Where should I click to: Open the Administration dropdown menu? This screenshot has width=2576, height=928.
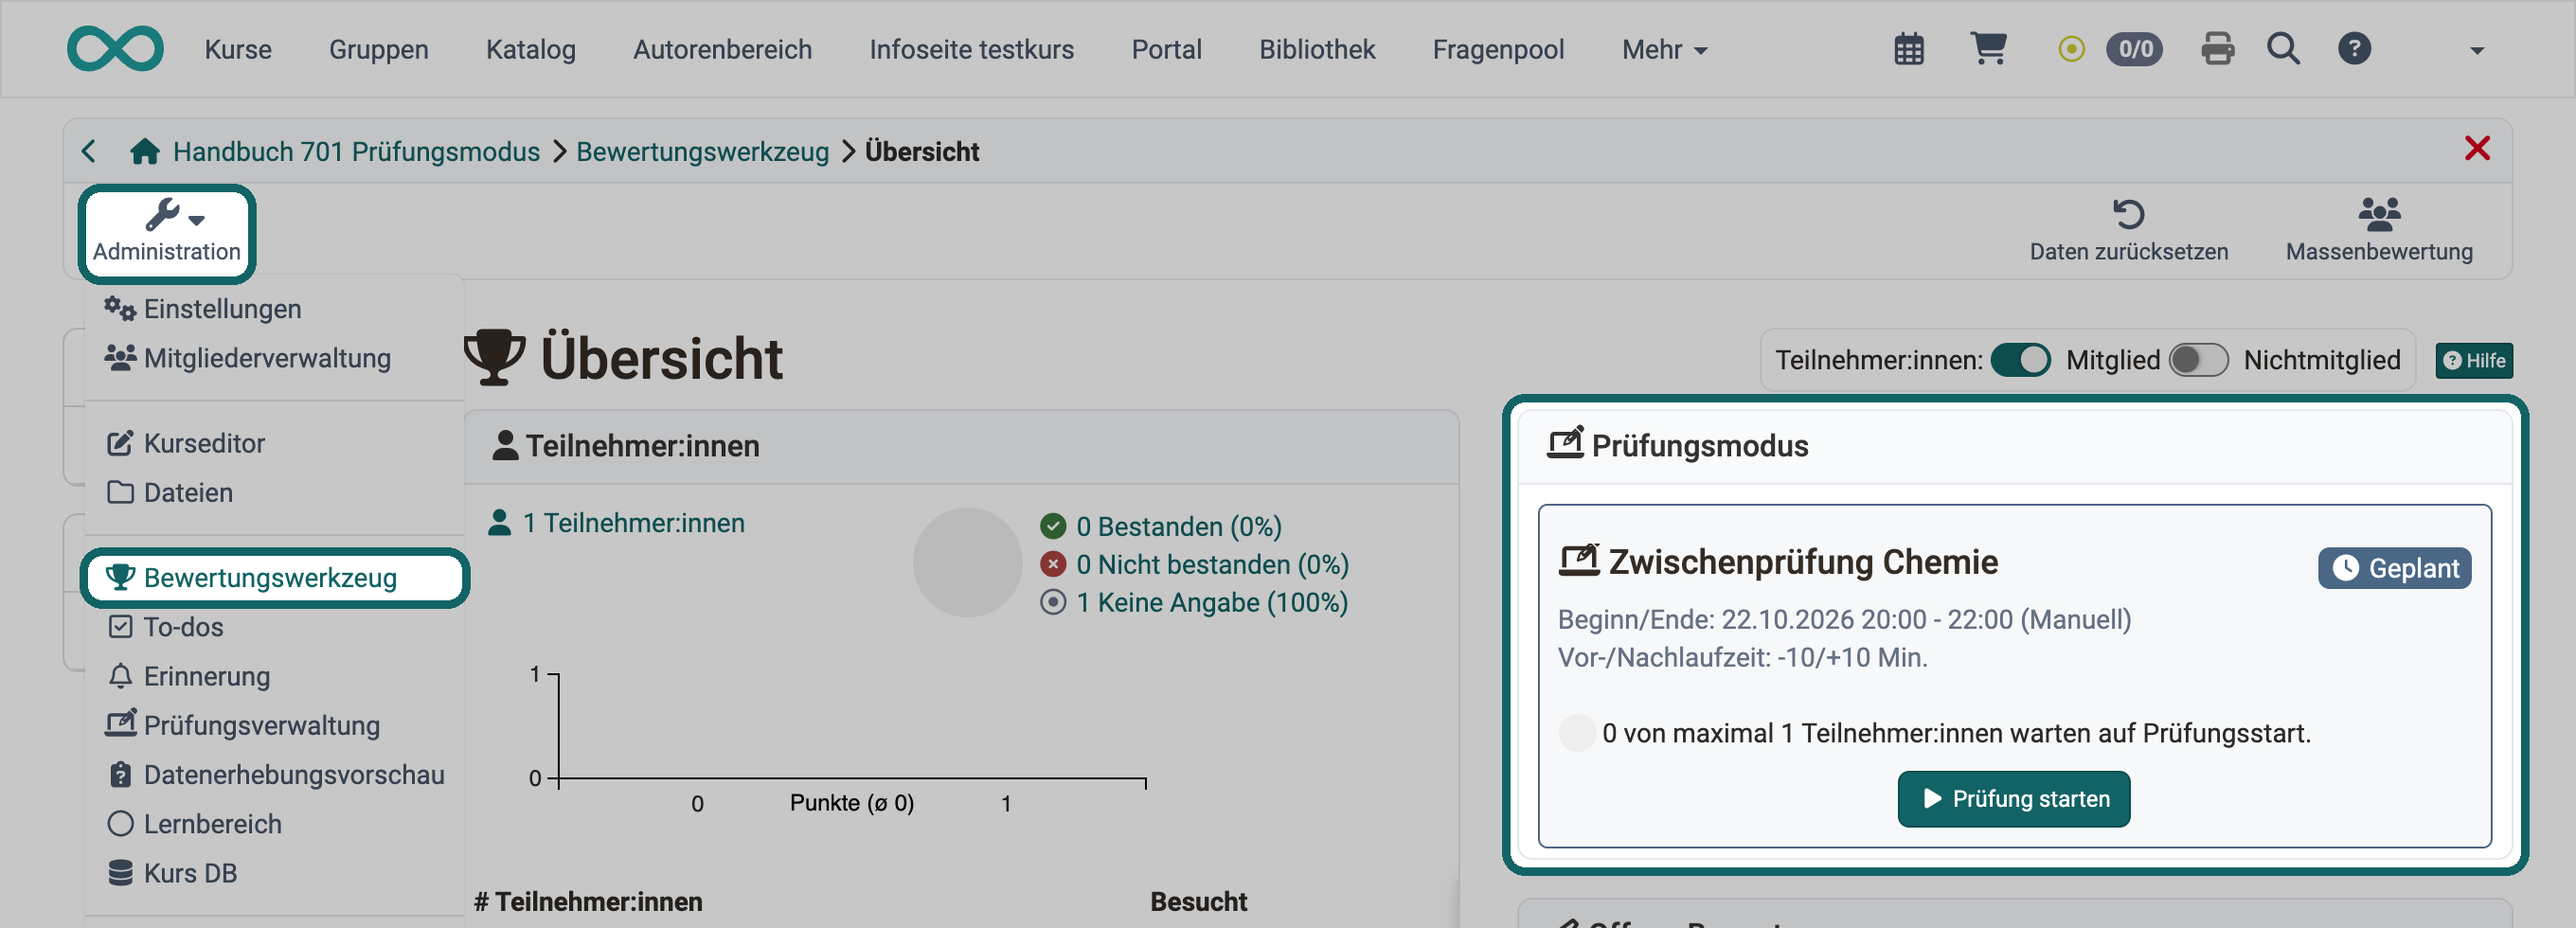click(x=167, y=231)
